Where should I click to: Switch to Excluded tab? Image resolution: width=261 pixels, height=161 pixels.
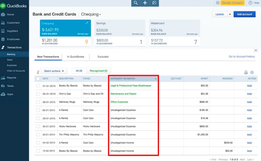coord(103,57)
